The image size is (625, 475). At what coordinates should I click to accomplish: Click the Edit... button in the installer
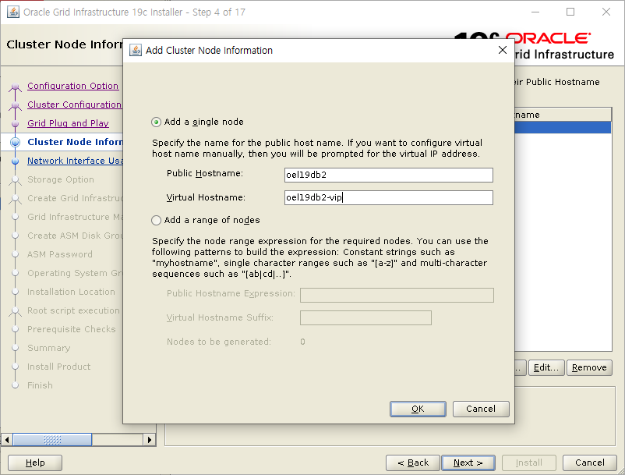[x=546, y=367]
